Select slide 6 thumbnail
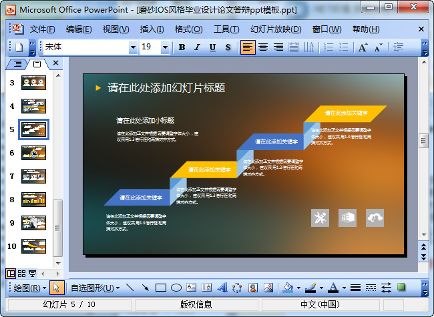 [x=33, y=153]
